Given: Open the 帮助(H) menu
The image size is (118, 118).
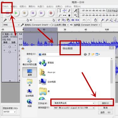Looking at the screenshot, I should [77, 6].
